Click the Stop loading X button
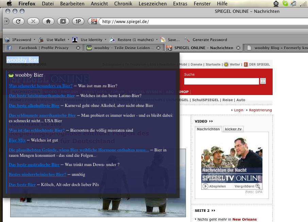 [x=33, y=21]
